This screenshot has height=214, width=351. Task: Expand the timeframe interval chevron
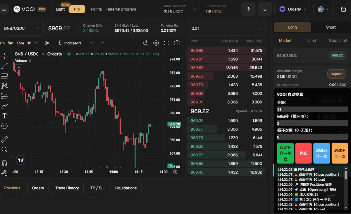click(x=36, y=43)
